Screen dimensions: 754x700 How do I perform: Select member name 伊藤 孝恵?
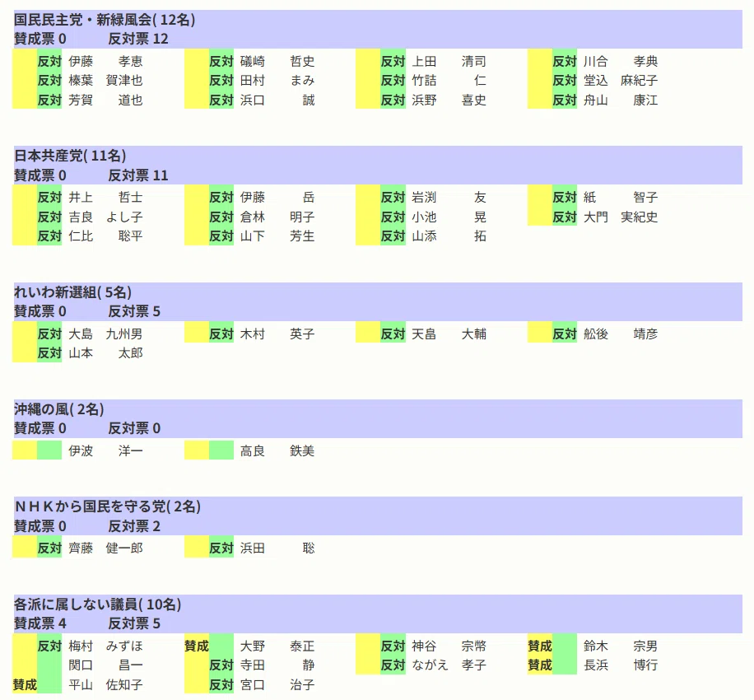coord(105,61)
